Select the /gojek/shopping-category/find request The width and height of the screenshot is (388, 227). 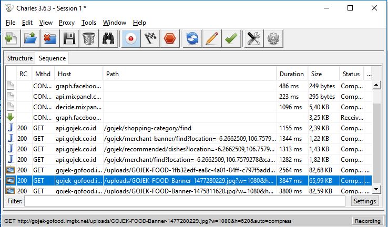click(188, 128)
